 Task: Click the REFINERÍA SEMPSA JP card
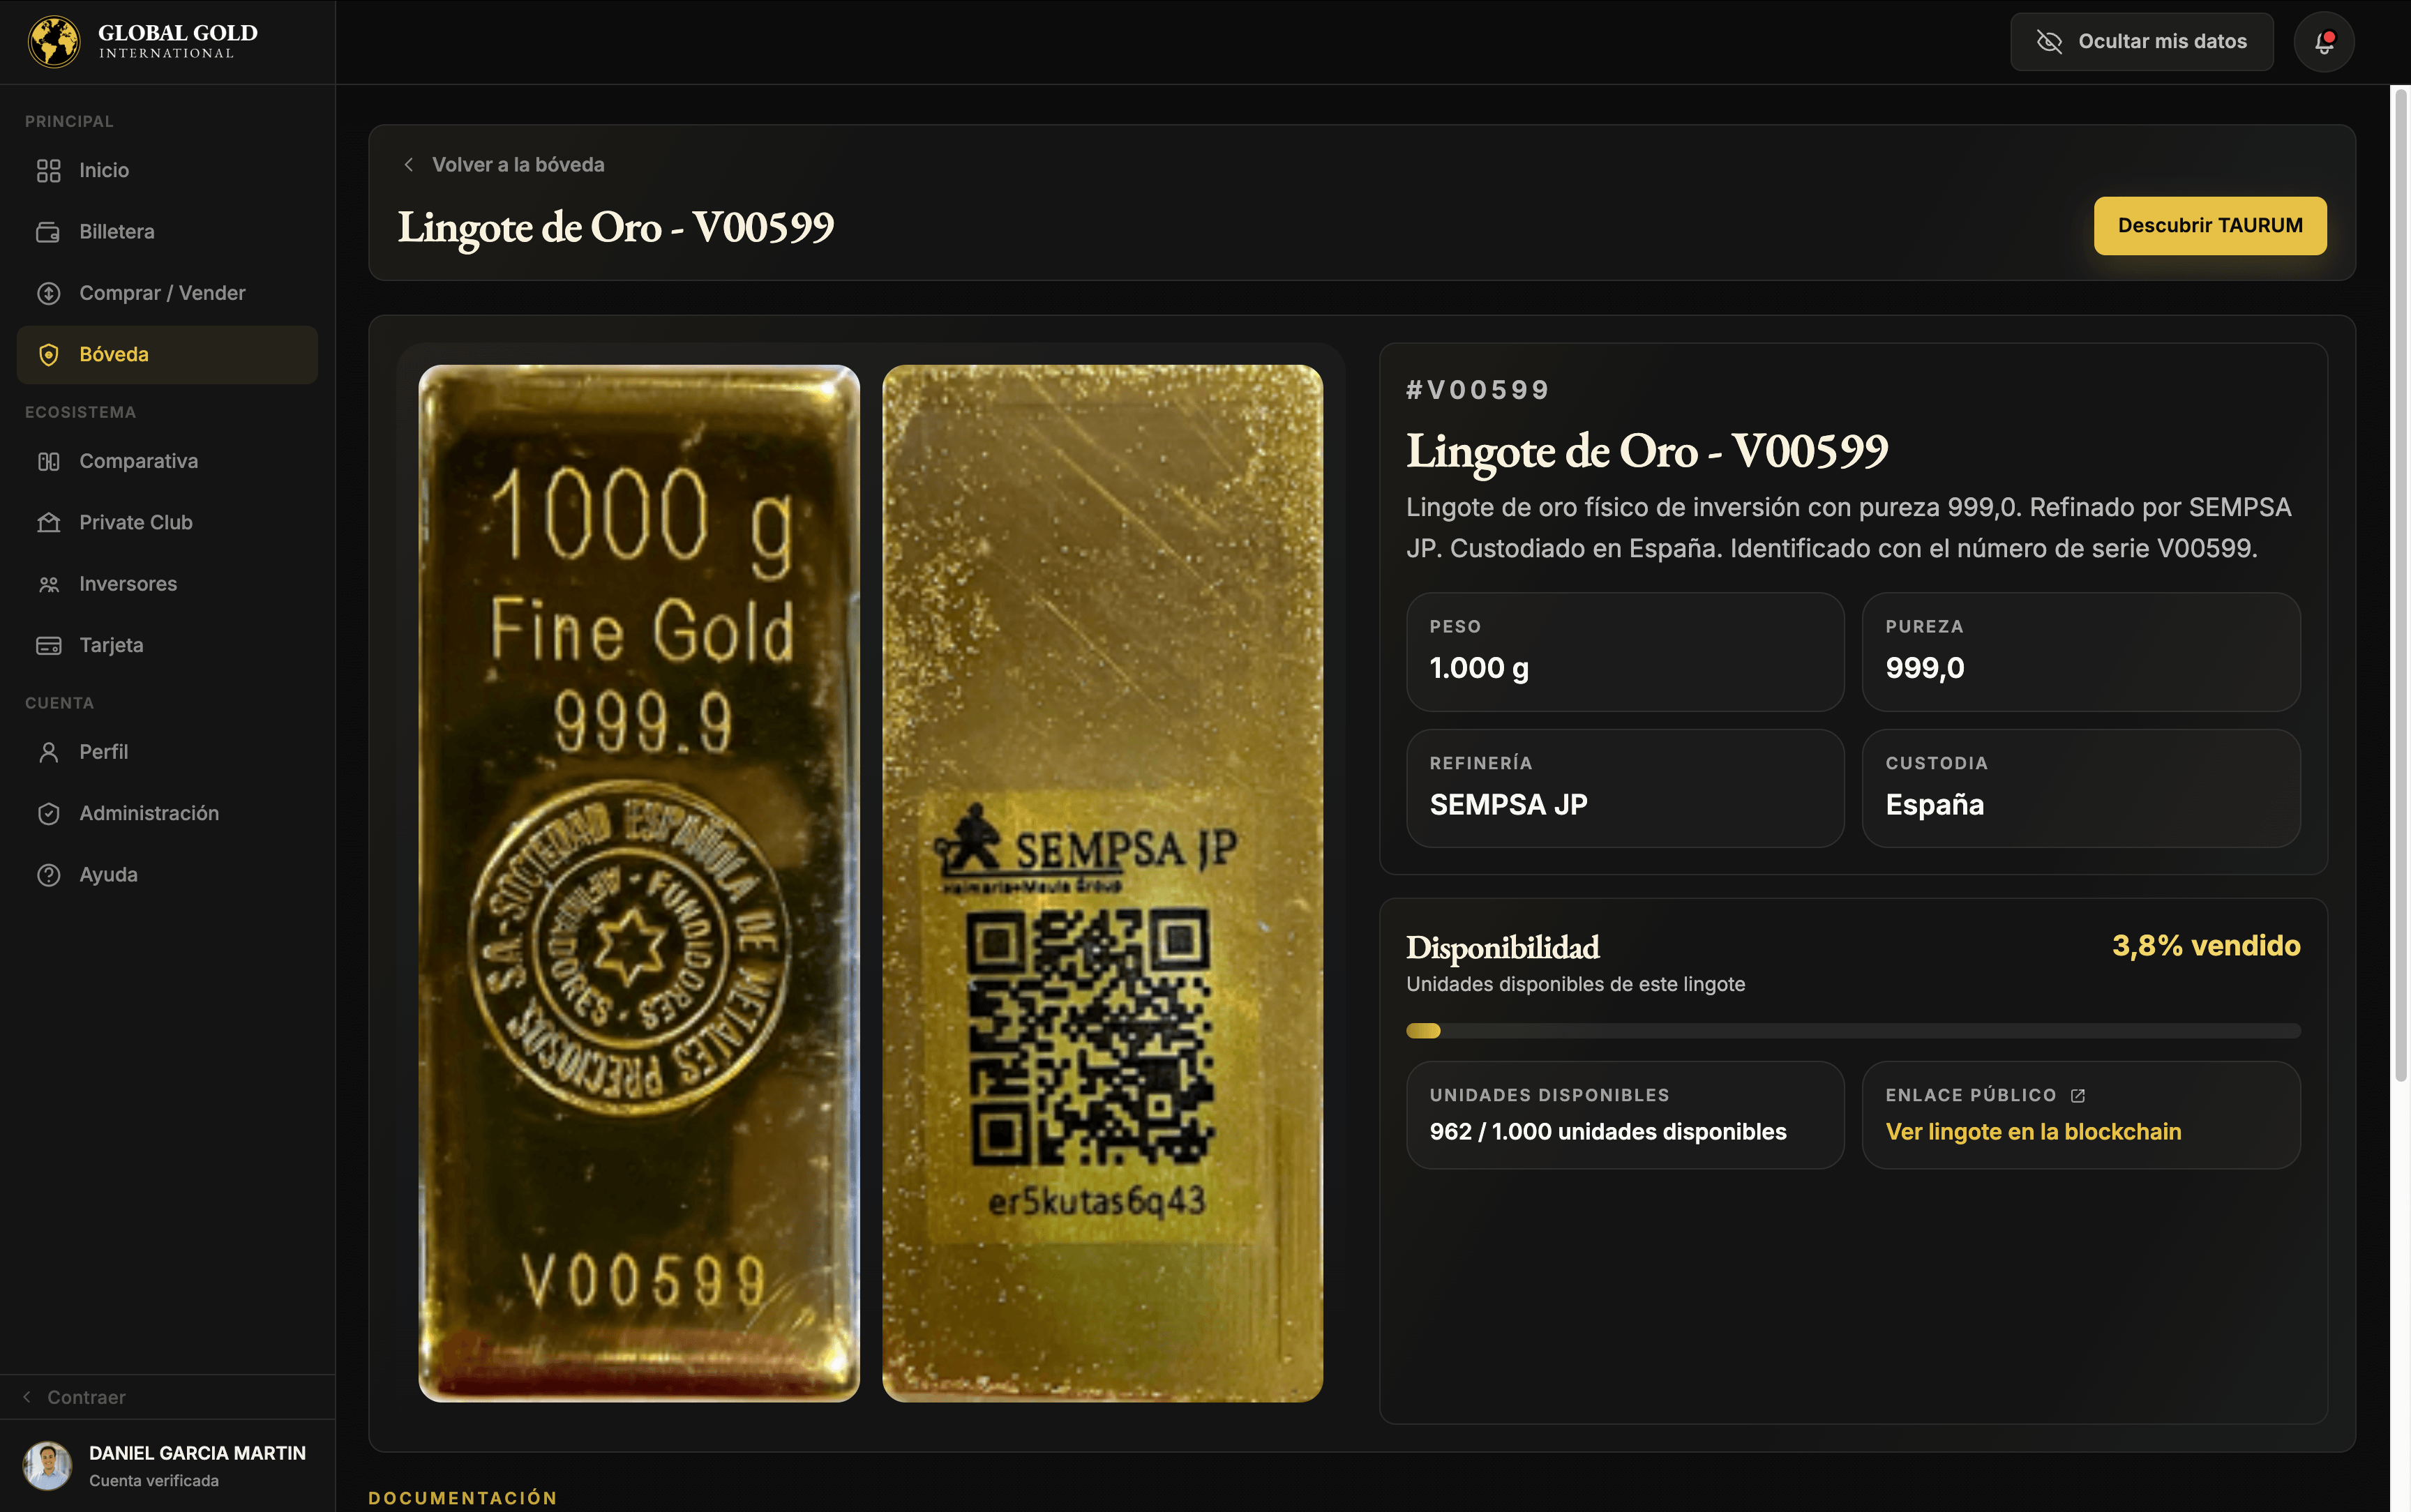click(1625, 789)
